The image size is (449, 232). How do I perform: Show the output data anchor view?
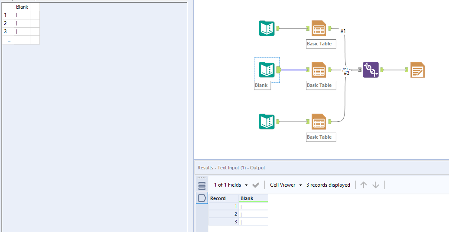[x=202, y=198]
